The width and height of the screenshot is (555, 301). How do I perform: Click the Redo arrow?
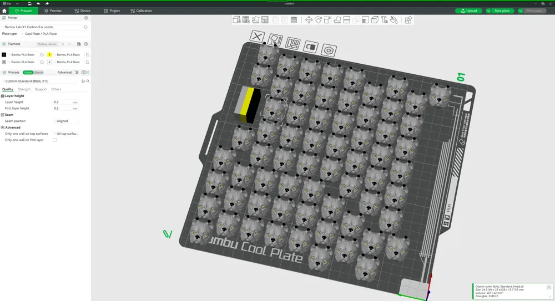(47, 3)
